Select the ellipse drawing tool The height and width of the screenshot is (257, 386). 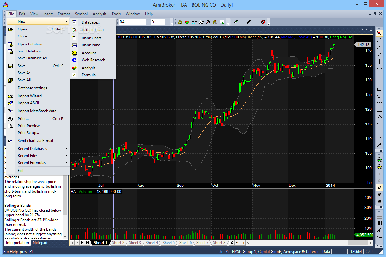coord(379,96)
